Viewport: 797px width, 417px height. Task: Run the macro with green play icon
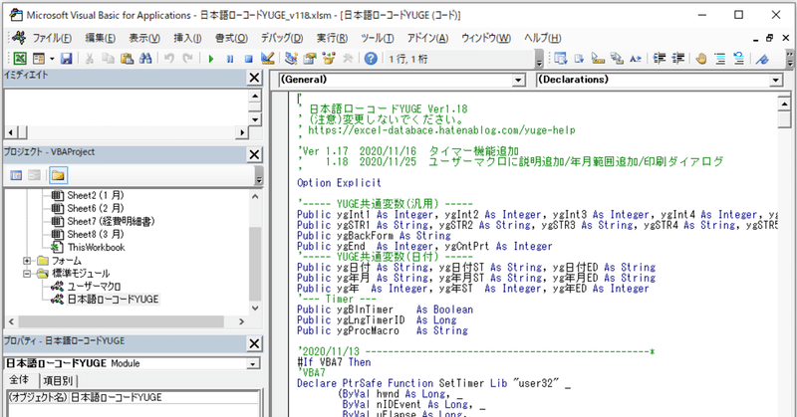tap(211, 59)
